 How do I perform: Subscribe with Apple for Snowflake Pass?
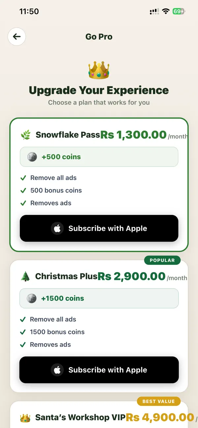[x=99, y=228]
